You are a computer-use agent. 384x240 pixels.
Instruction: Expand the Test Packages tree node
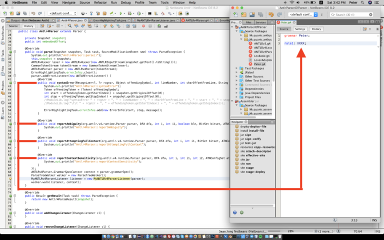click(237, 68)
